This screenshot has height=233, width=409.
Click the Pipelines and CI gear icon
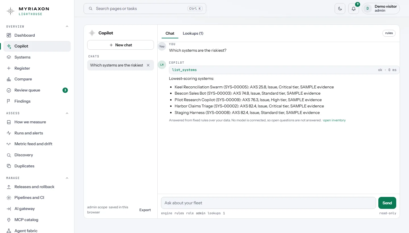coord(9,197)
